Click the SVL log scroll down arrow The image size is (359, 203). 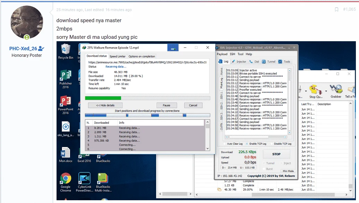point(289,133)
